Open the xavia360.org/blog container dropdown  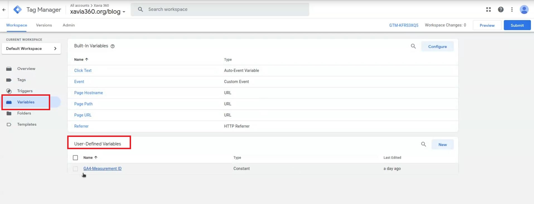coord(98,12)
